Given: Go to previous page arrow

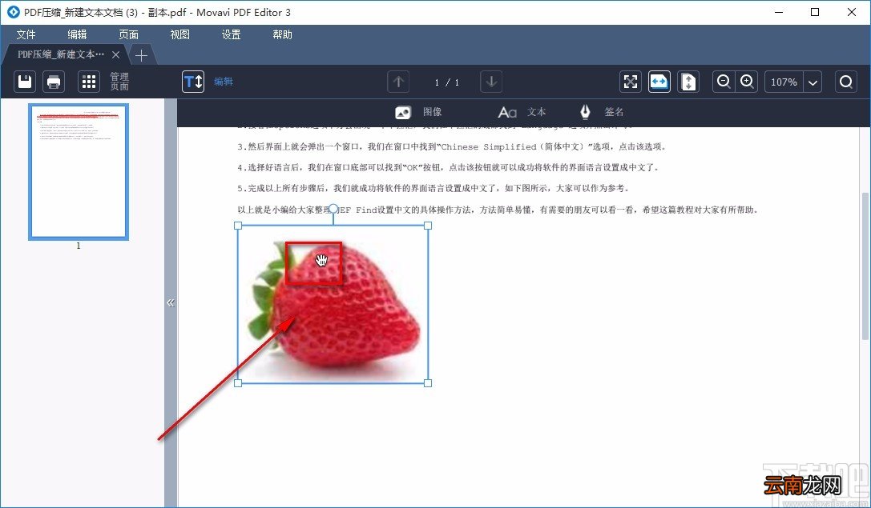Looking at the screenshot, I should coord(398,82).
